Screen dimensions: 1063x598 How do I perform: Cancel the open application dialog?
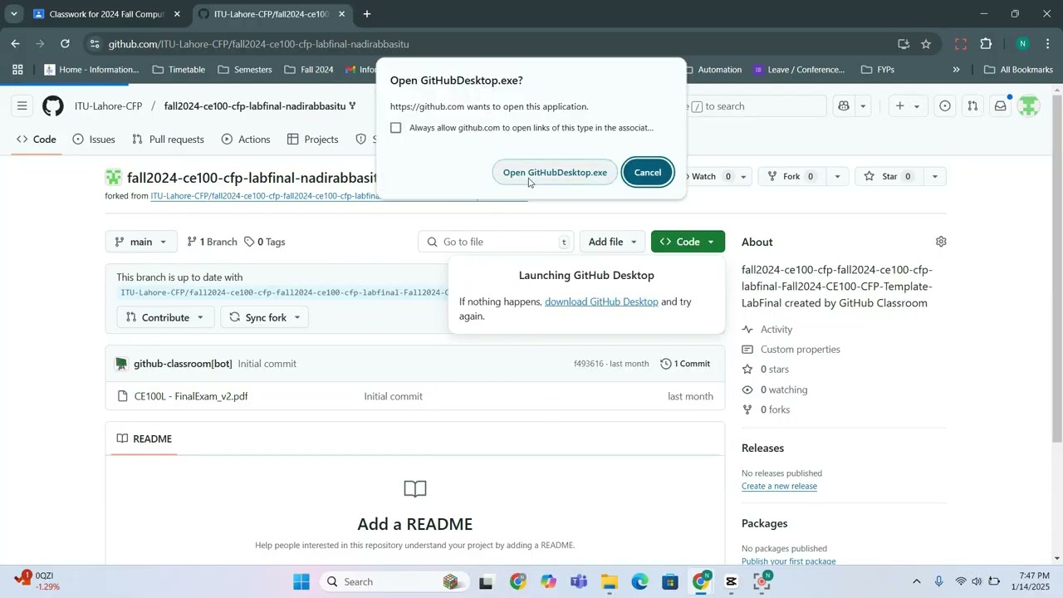(x=648, y=173)
